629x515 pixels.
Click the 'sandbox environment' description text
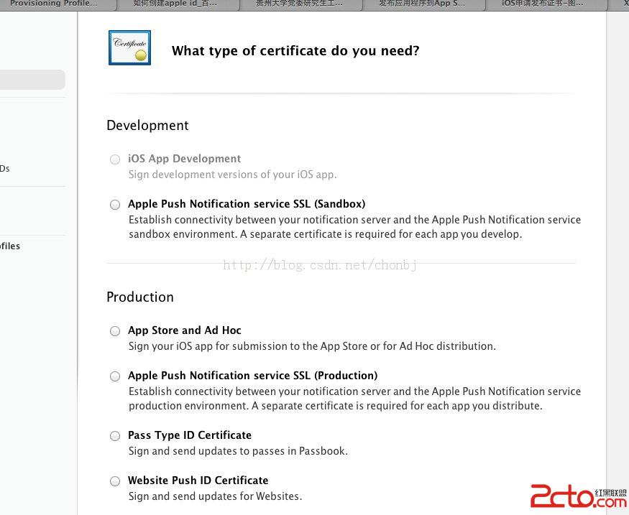pyautogui.click(x=354, y=227)
